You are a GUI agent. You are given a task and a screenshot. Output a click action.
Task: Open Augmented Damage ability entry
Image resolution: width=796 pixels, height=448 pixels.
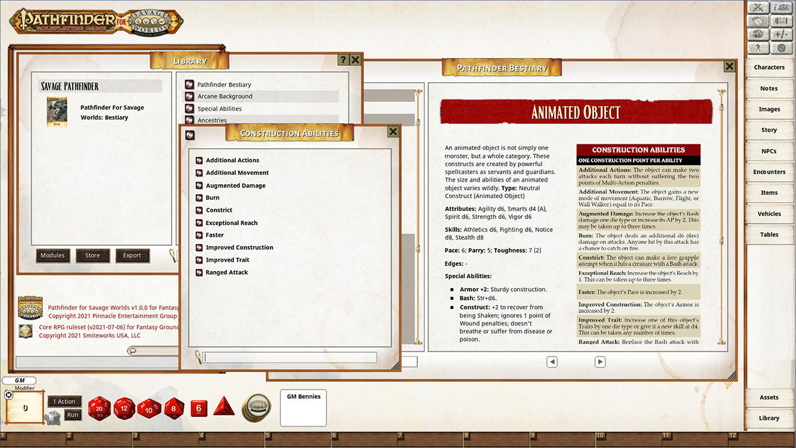236,185
